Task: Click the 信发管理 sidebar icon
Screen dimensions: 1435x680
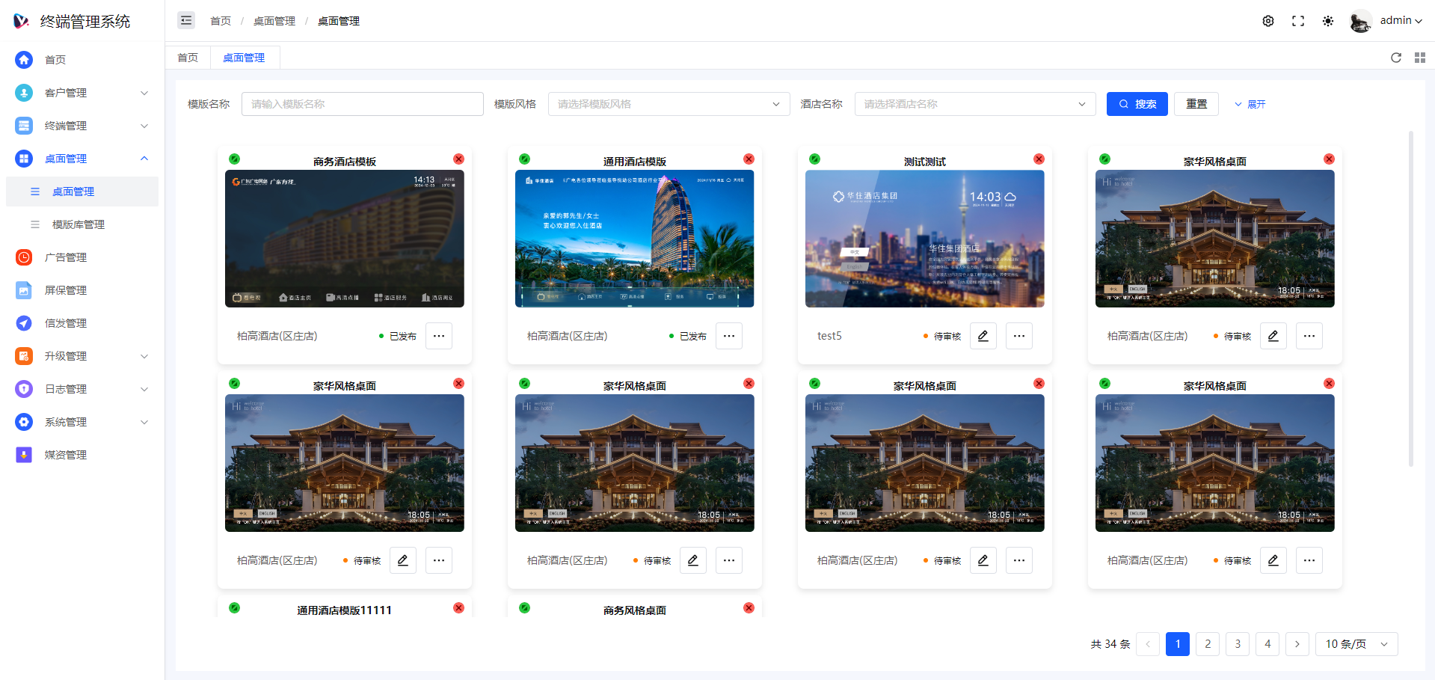Action: click(24, 323)
